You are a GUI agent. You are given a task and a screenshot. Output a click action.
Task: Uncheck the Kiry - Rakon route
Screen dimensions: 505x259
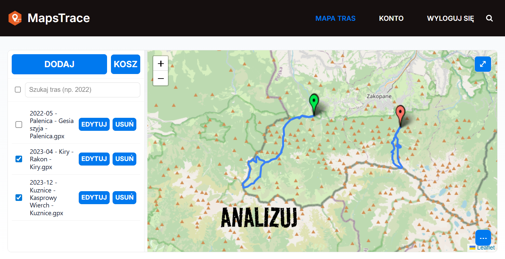[19, 159]
